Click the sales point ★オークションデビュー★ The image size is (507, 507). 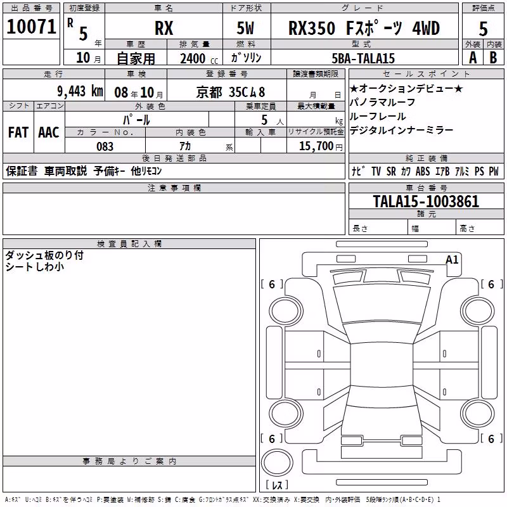[x=406, y=88]
